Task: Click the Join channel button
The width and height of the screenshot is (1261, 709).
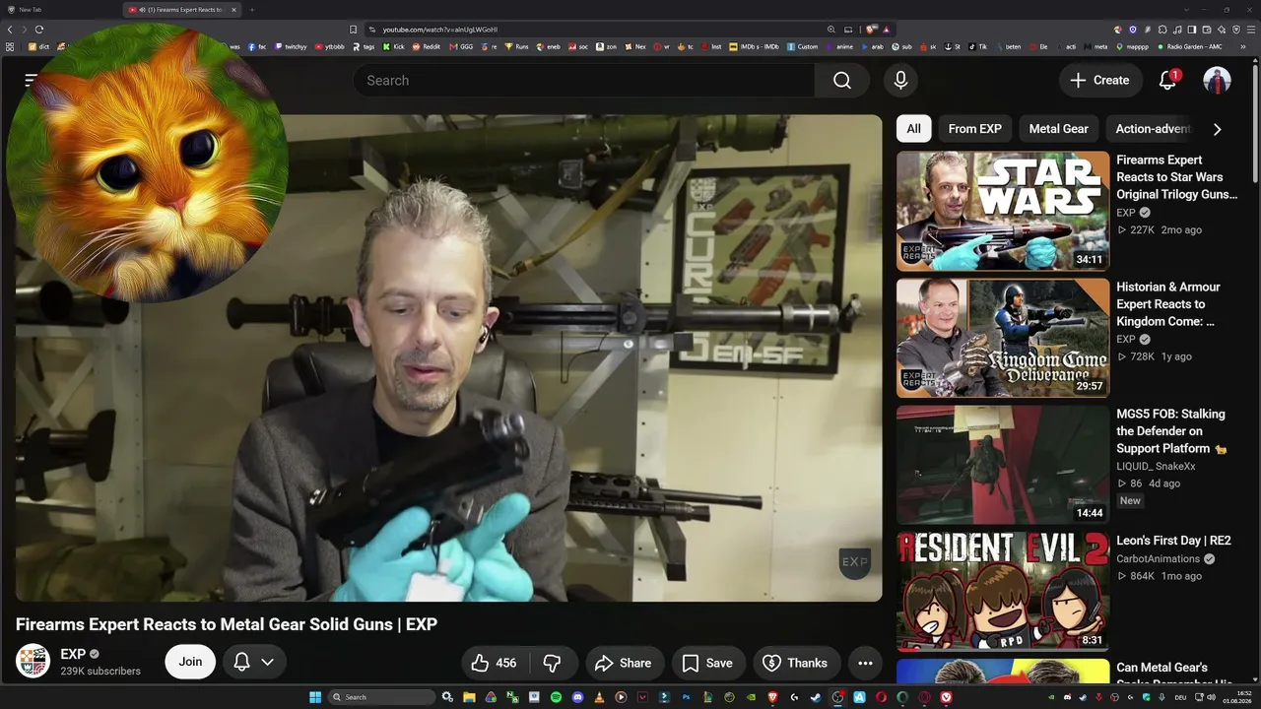Action: click(x=190, y=663)
